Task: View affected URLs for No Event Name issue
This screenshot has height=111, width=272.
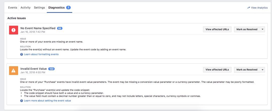Action: [x=217, y=29]
